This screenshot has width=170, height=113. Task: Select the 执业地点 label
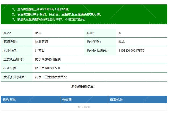[10, 51]
